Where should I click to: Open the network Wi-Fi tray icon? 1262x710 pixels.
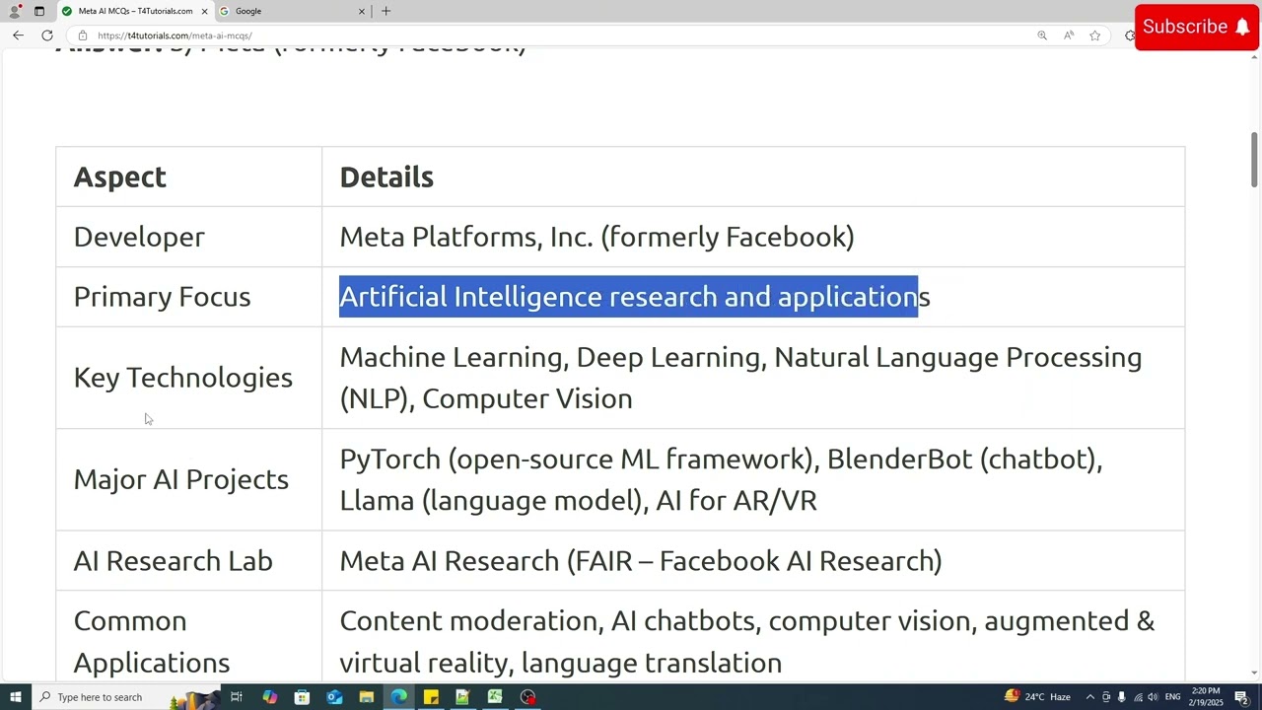pos(1138,697)
